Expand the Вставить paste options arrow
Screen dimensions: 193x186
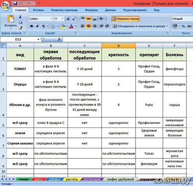pos(10,28)
